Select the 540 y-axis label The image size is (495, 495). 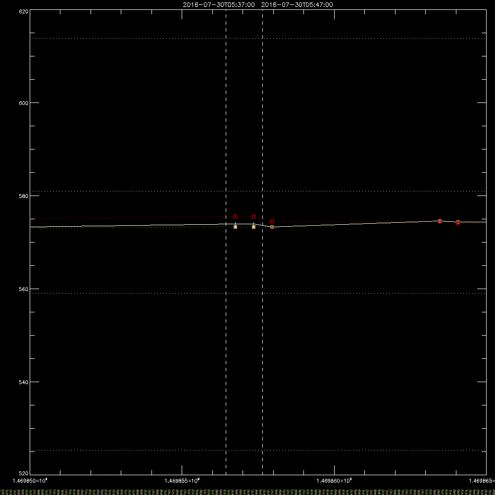pos(24,382)
